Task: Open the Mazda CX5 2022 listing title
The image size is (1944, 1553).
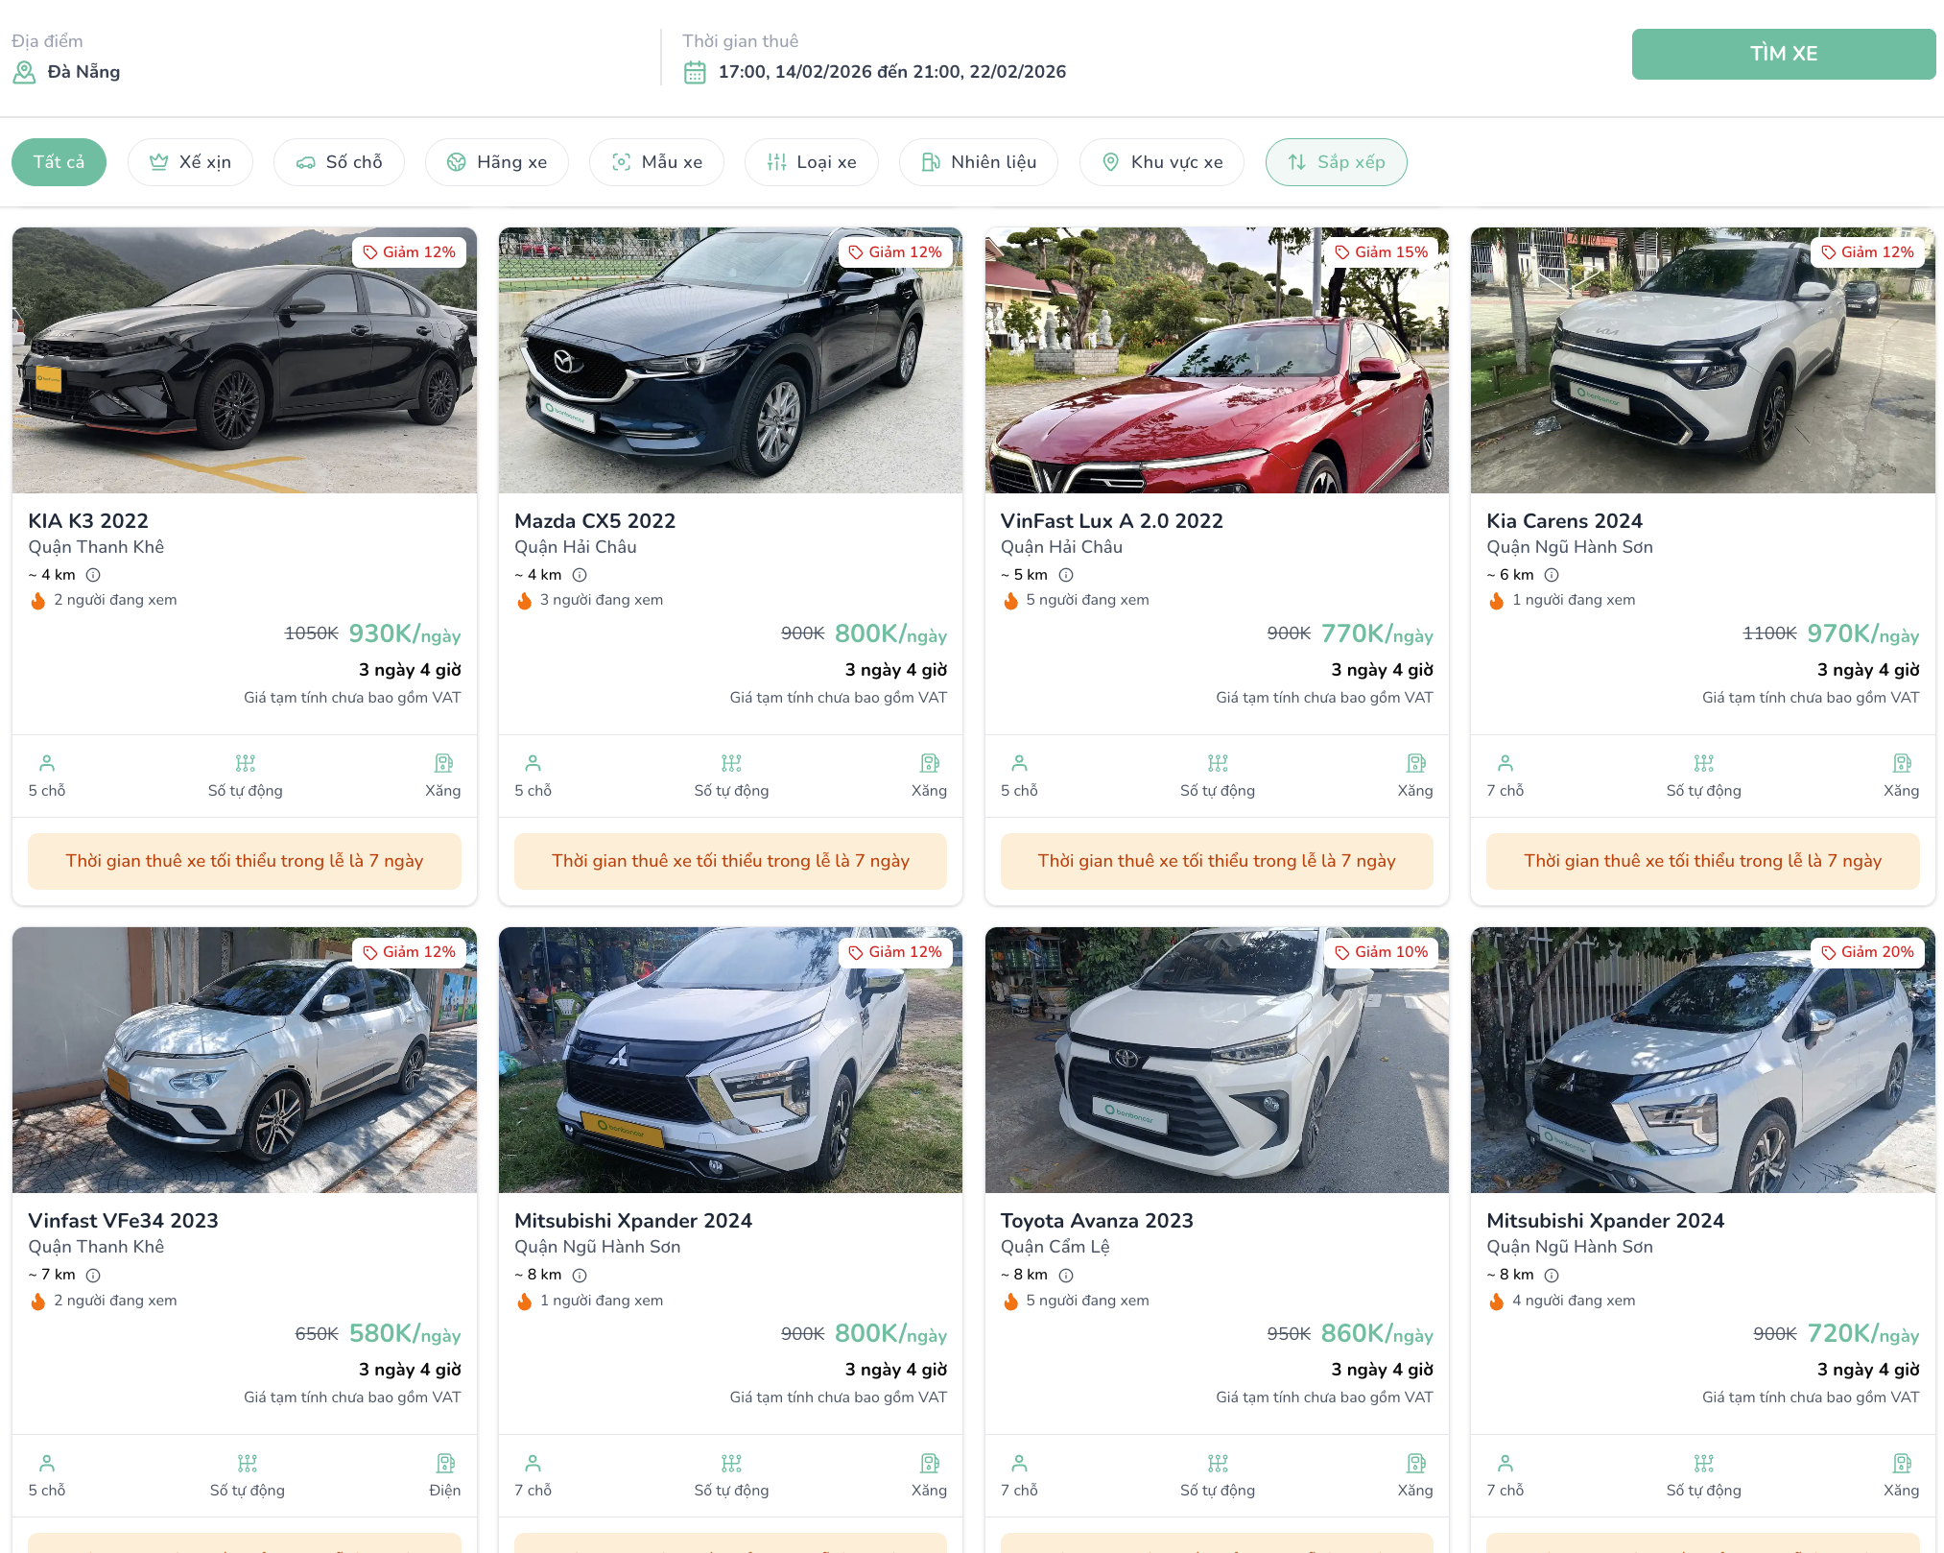Action: coord(595,520)
